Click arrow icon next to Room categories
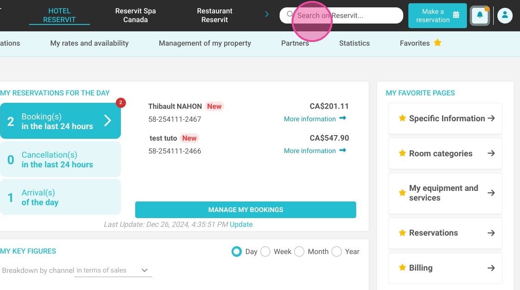The height and width of the screenshot is (290, 520). pos(491,153)
